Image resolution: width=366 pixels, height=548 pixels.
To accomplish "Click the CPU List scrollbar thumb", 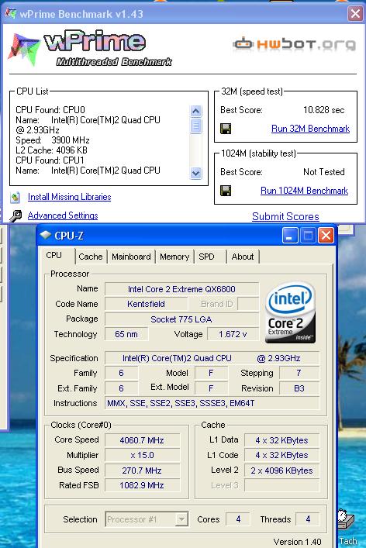I will (x=195, y=126).
